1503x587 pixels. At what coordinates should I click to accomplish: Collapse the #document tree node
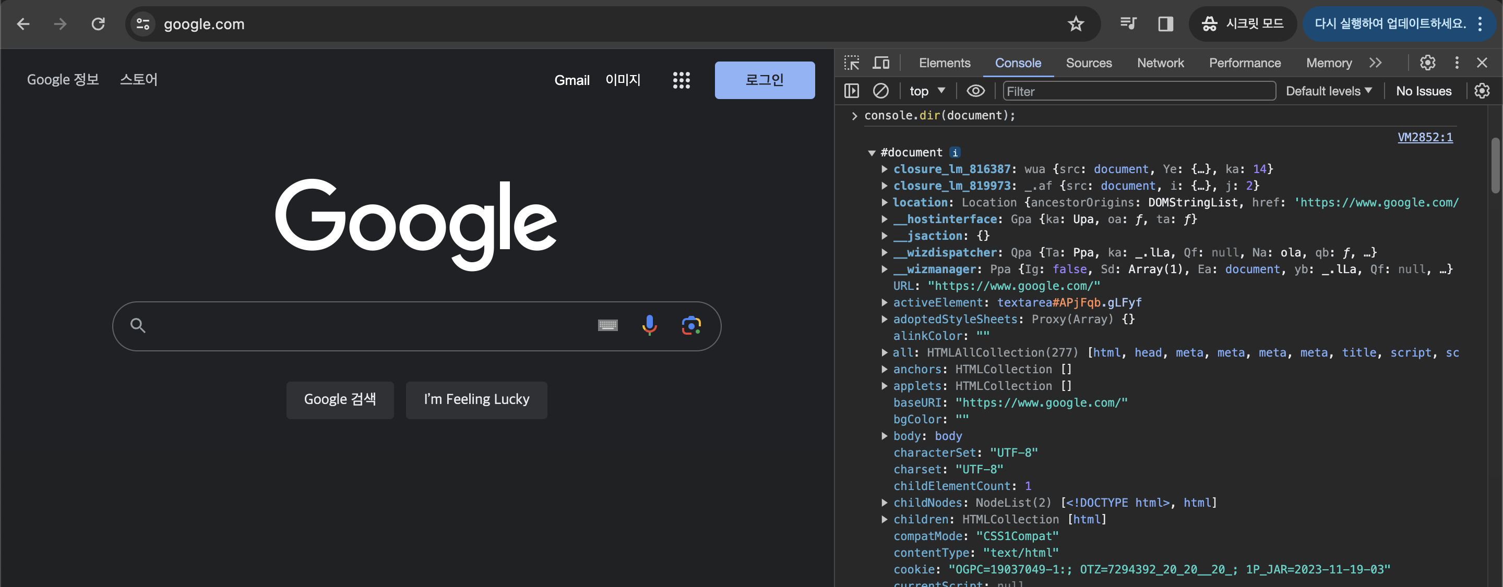[872, 153]
